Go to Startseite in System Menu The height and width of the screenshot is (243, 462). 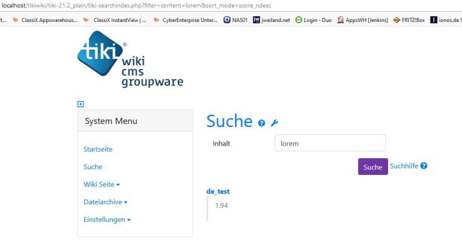[x=98, y=149]
